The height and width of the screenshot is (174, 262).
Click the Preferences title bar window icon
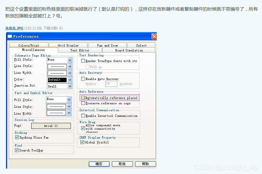tap(10, 36)
